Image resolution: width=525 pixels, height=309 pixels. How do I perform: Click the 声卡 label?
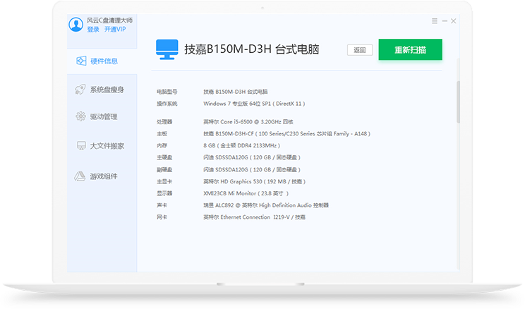(x=162, y=205)
